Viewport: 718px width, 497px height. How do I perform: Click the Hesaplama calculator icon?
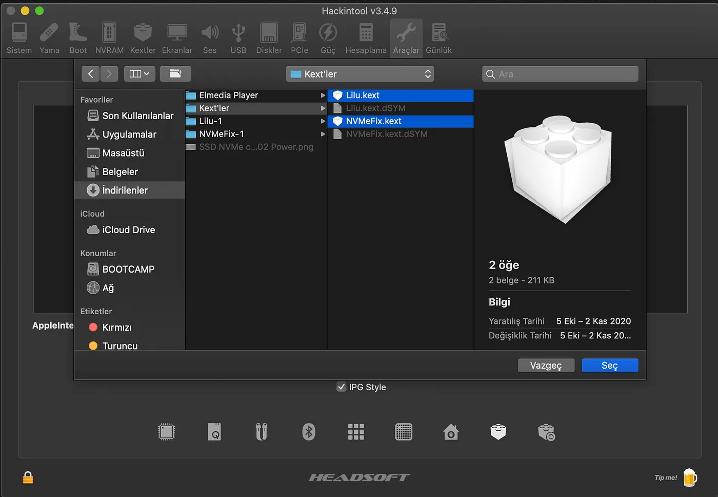tap(366, 33)
